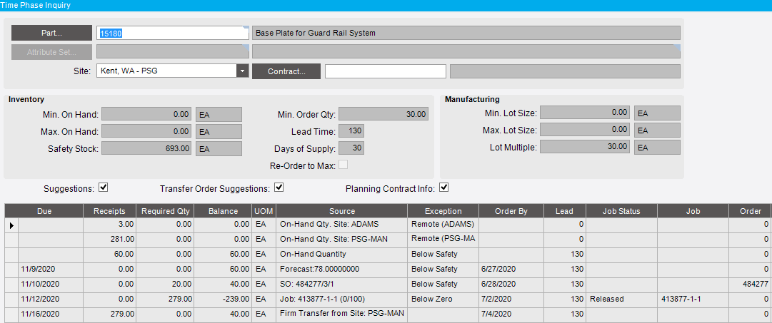Select the Forecast:78.00000000 row cell
Image resolution: width=772 pixels, height=323 pixels.
pyautogui.click(x=341, y=270)
